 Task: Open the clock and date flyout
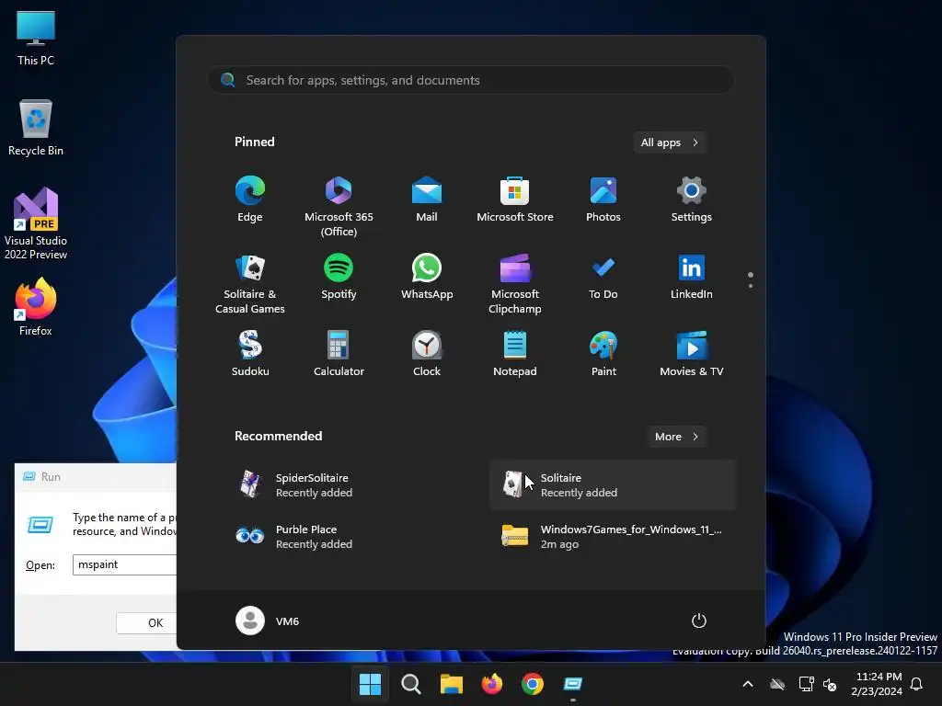coord(877,684)
